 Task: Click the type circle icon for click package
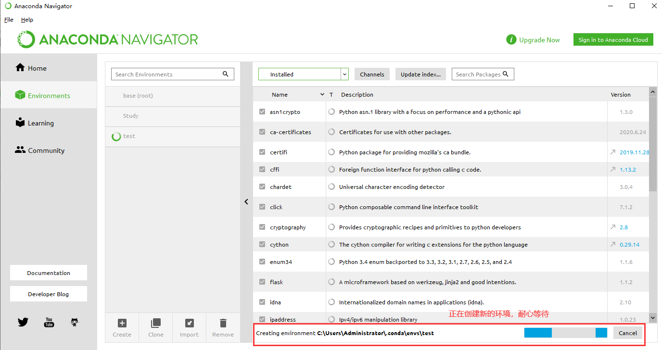click(x=331, y=207)
